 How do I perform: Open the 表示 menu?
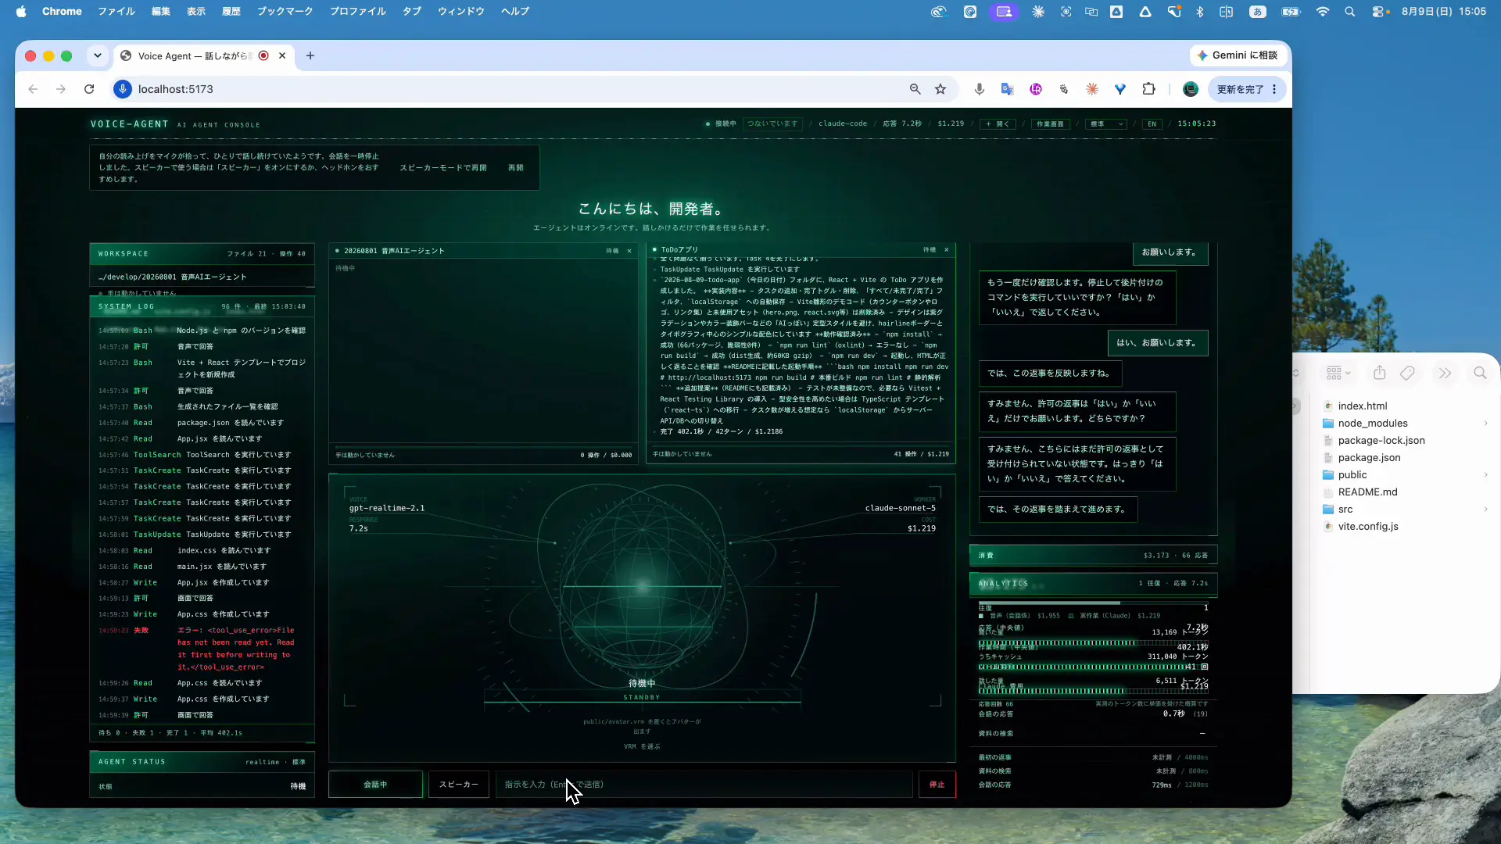point(196,12)
